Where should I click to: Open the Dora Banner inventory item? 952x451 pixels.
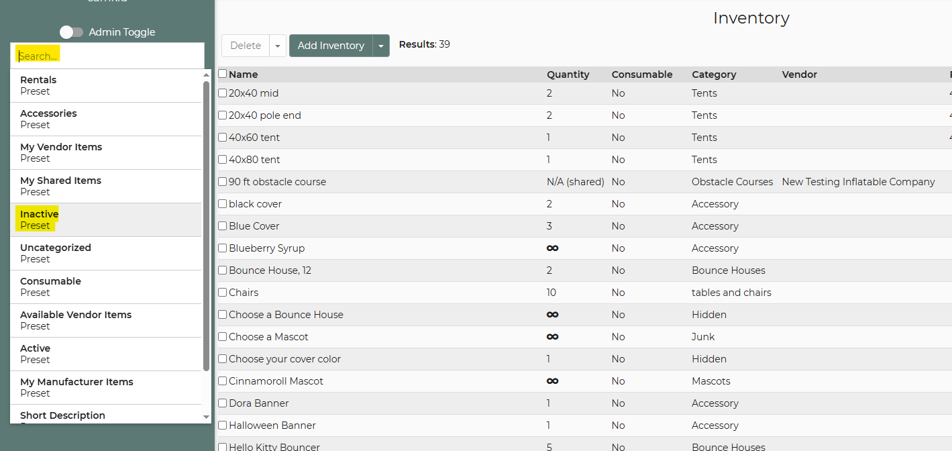tap(259, 403)
